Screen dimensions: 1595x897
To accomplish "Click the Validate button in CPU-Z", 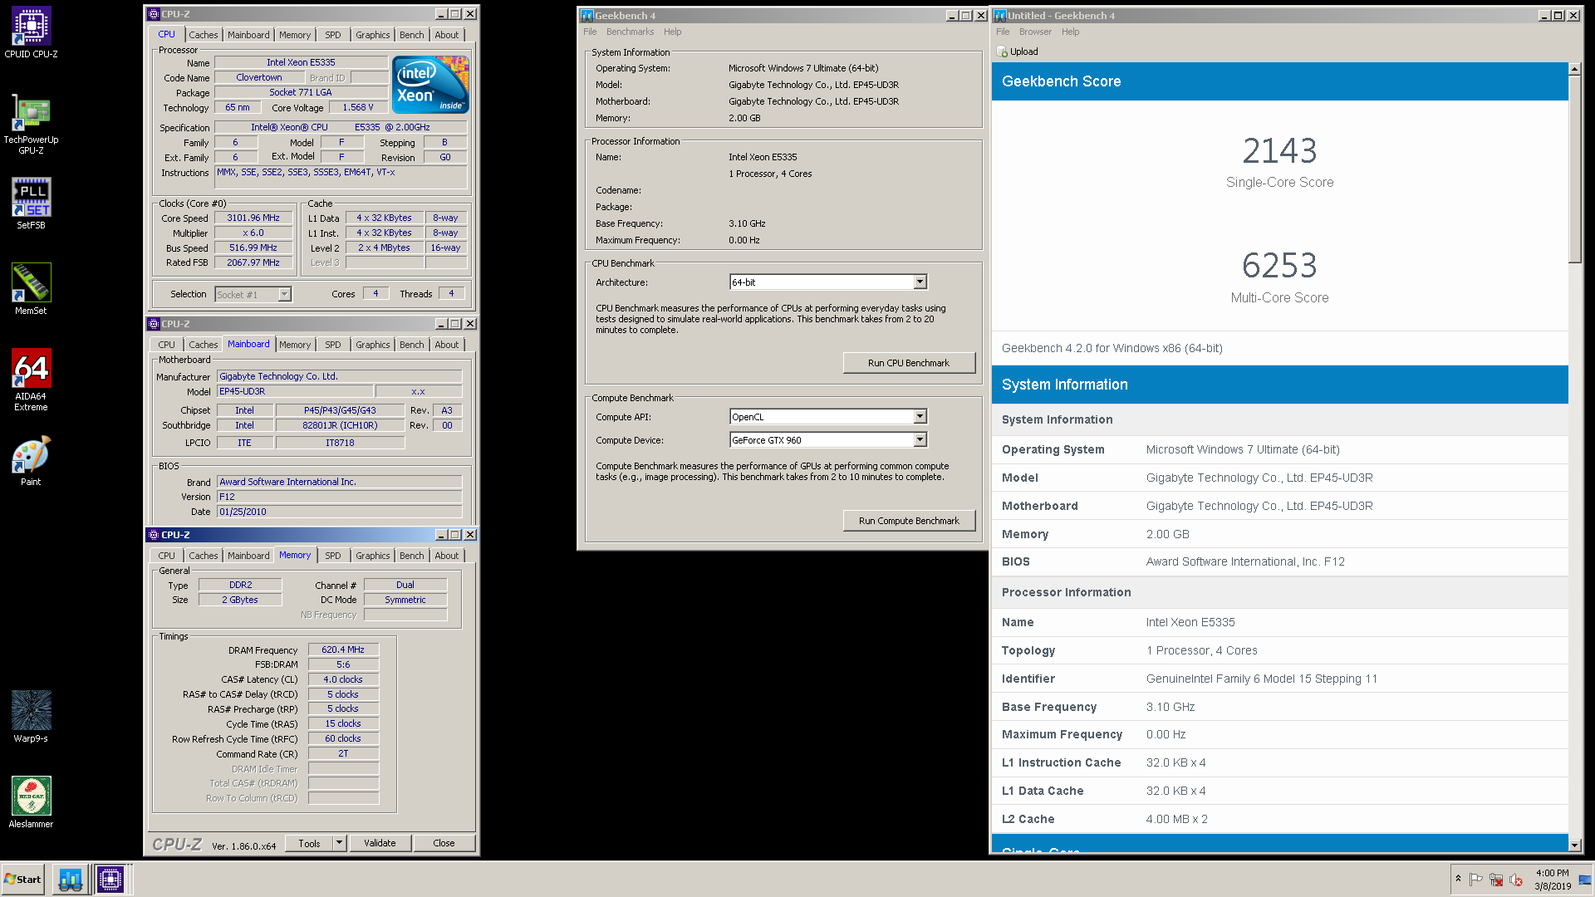I will click(x=380, y=843).
